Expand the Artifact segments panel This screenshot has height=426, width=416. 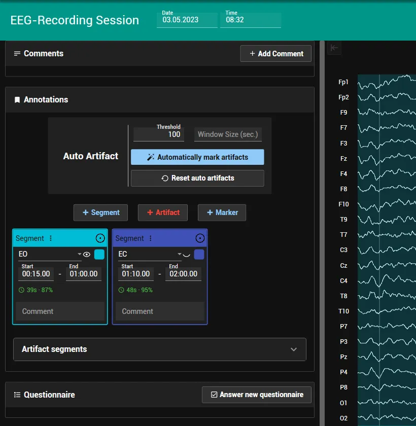160,349
